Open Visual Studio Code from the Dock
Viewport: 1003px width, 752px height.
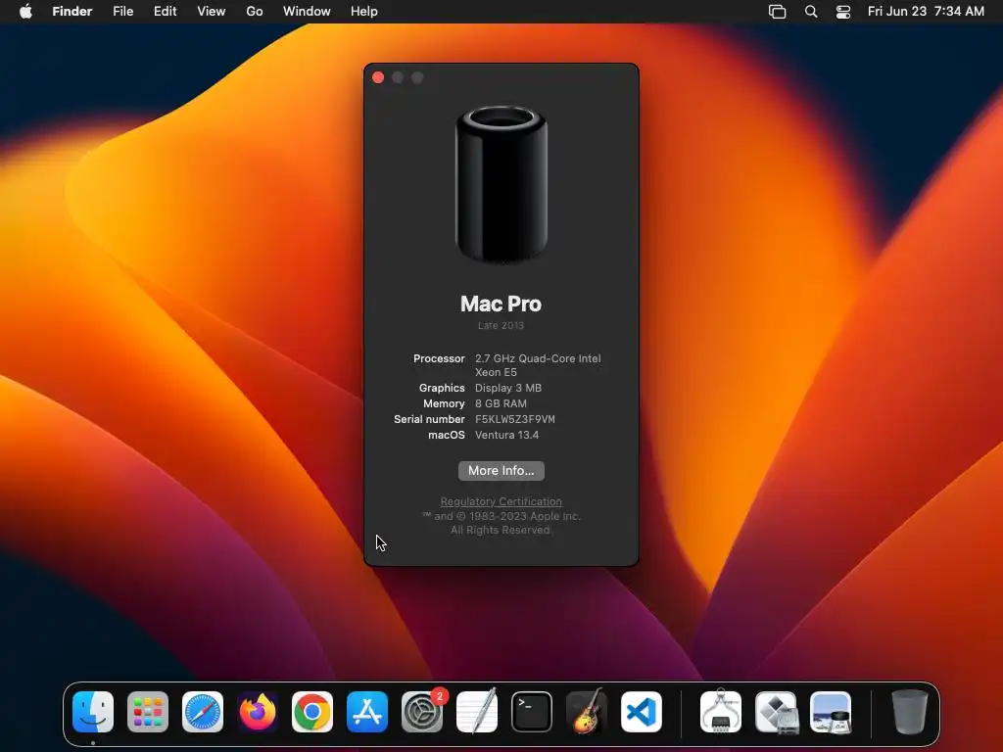642,712
